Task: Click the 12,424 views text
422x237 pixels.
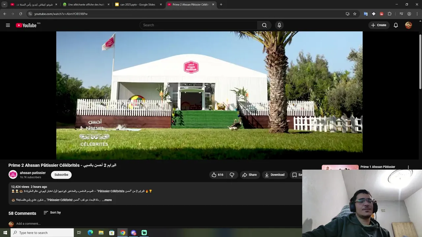Action: point(20,187)
